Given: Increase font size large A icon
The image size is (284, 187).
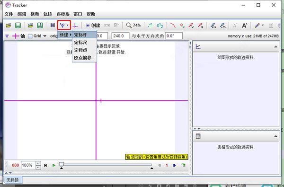Looking at the screenshot, I should point(244,26).
